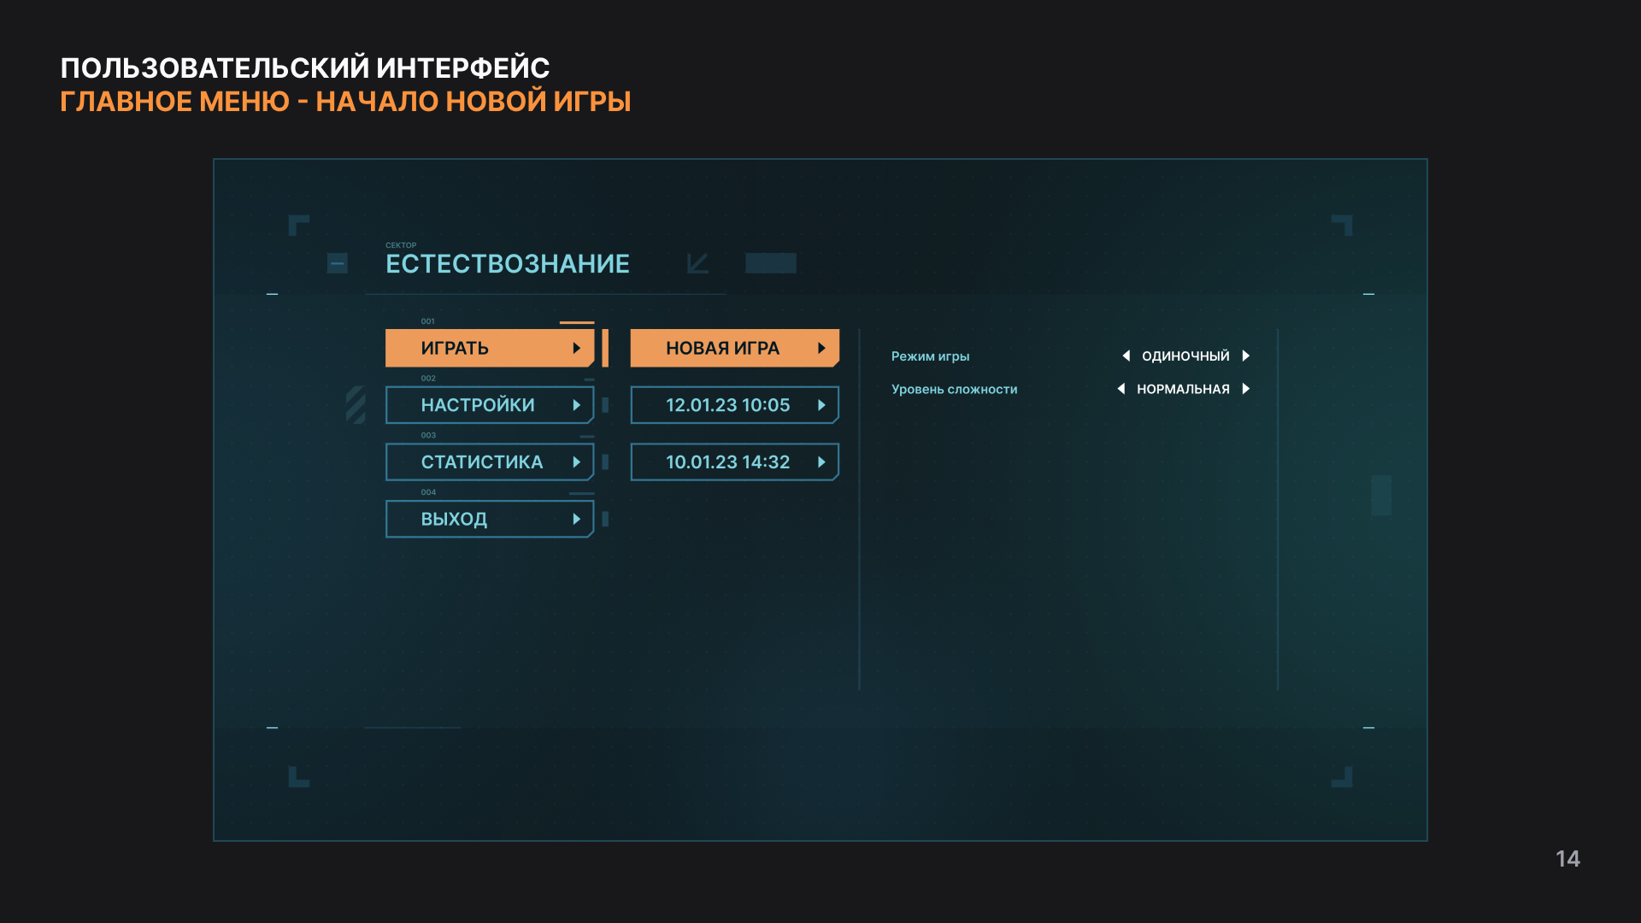Click the scrollbar handle on right edge
Image resolution: width=1641 pixels, height=923 pixels.
point(1381,496)
